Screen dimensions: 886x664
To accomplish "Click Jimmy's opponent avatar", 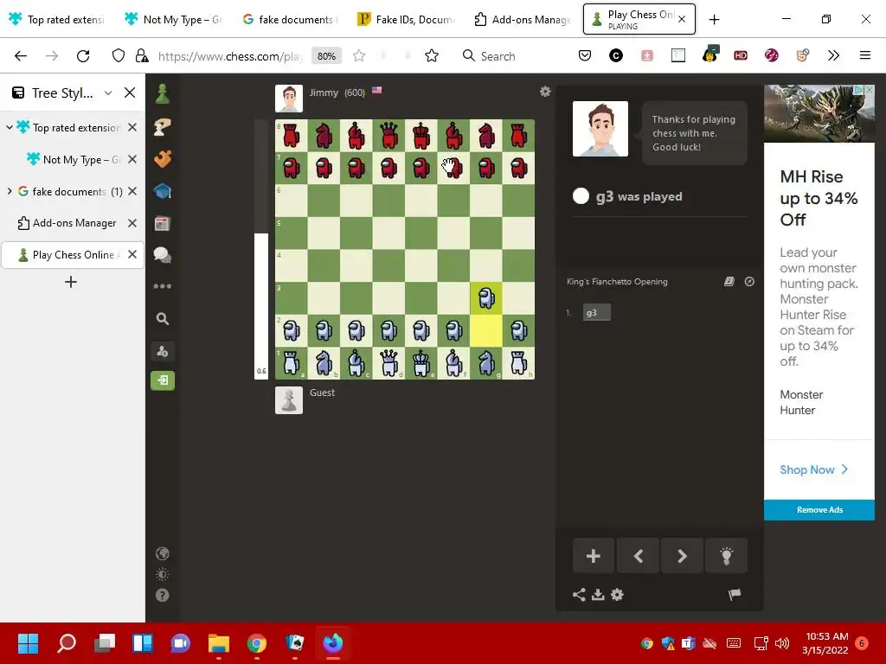I will coord(289,99).
